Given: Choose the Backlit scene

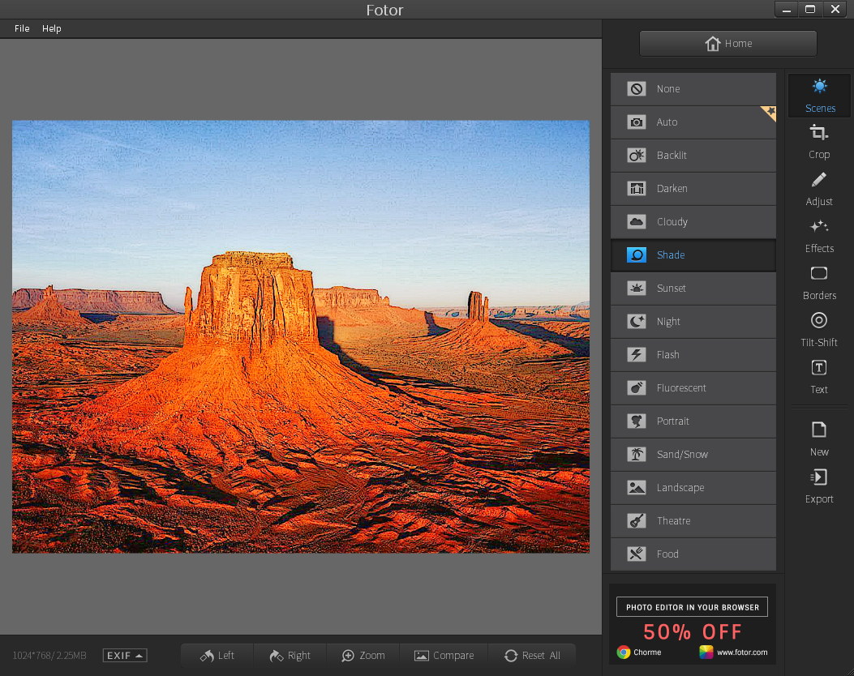Looking at the screenshot, I should (x=693, y=155).
